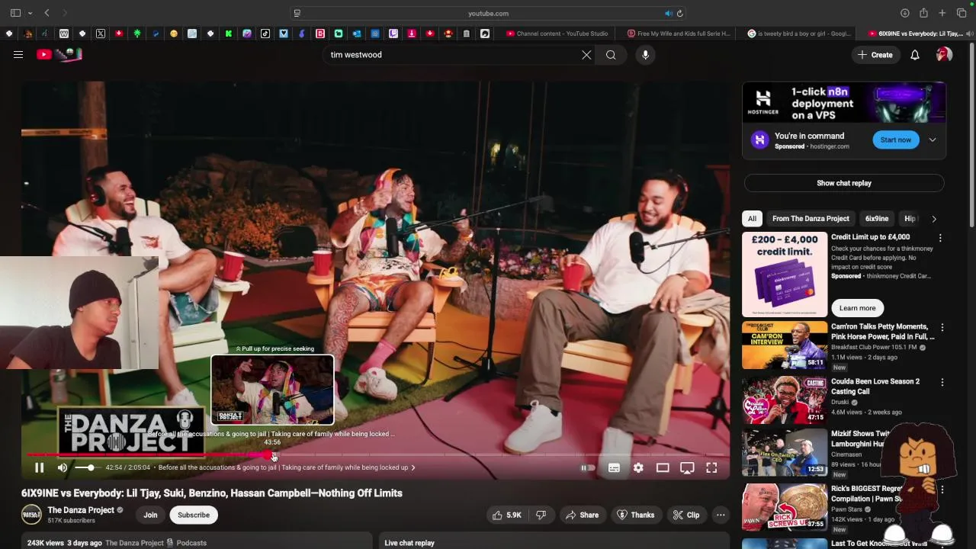
Task: Open options for Credit Limit ad
Action: coord(940,238)
